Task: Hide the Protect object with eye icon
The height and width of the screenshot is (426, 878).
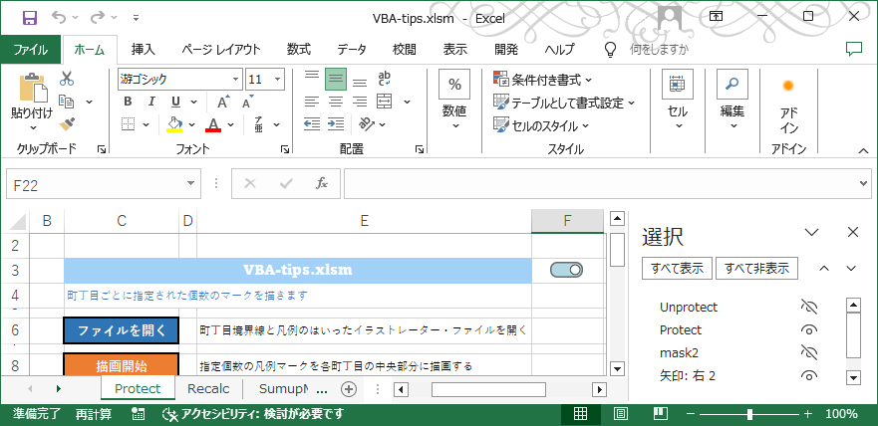Action: point(809,329)
